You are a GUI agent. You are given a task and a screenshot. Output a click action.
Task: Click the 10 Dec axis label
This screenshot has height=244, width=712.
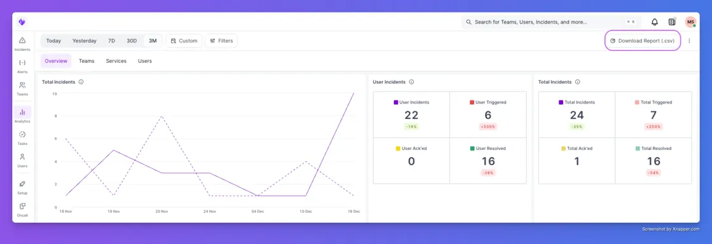click(x=306, y=212)
